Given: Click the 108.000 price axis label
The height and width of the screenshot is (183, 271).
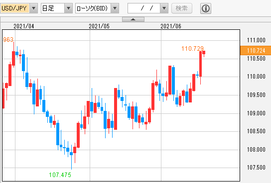Looking at the screenshot, I should [256, 150].
